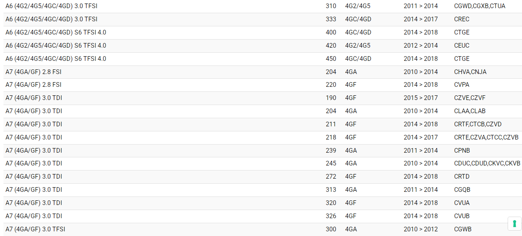Click the 2010 > 2012 year range
Viewport: 522px width, 236px height.
click(420, 229)
